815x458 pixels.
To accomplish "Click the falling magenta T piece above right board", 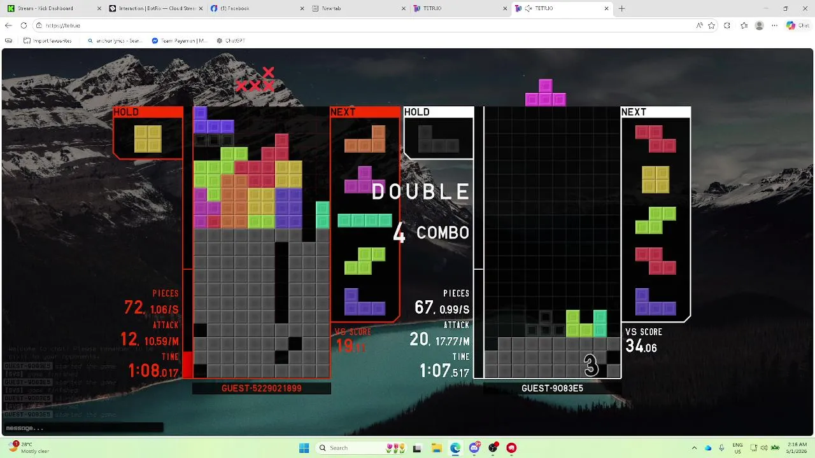I will click(546, 93).
